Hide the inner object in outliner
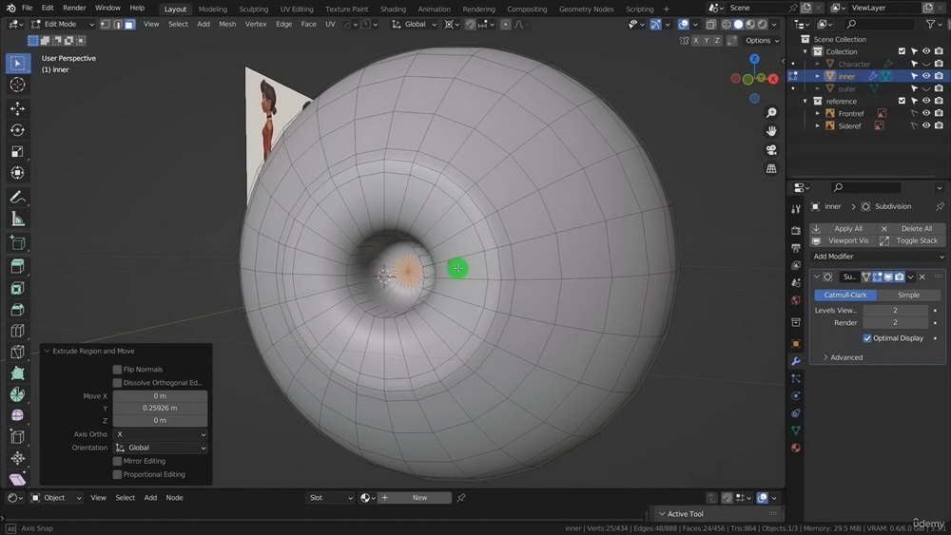This screenshot has width=951, height=535. pos(926,76)
